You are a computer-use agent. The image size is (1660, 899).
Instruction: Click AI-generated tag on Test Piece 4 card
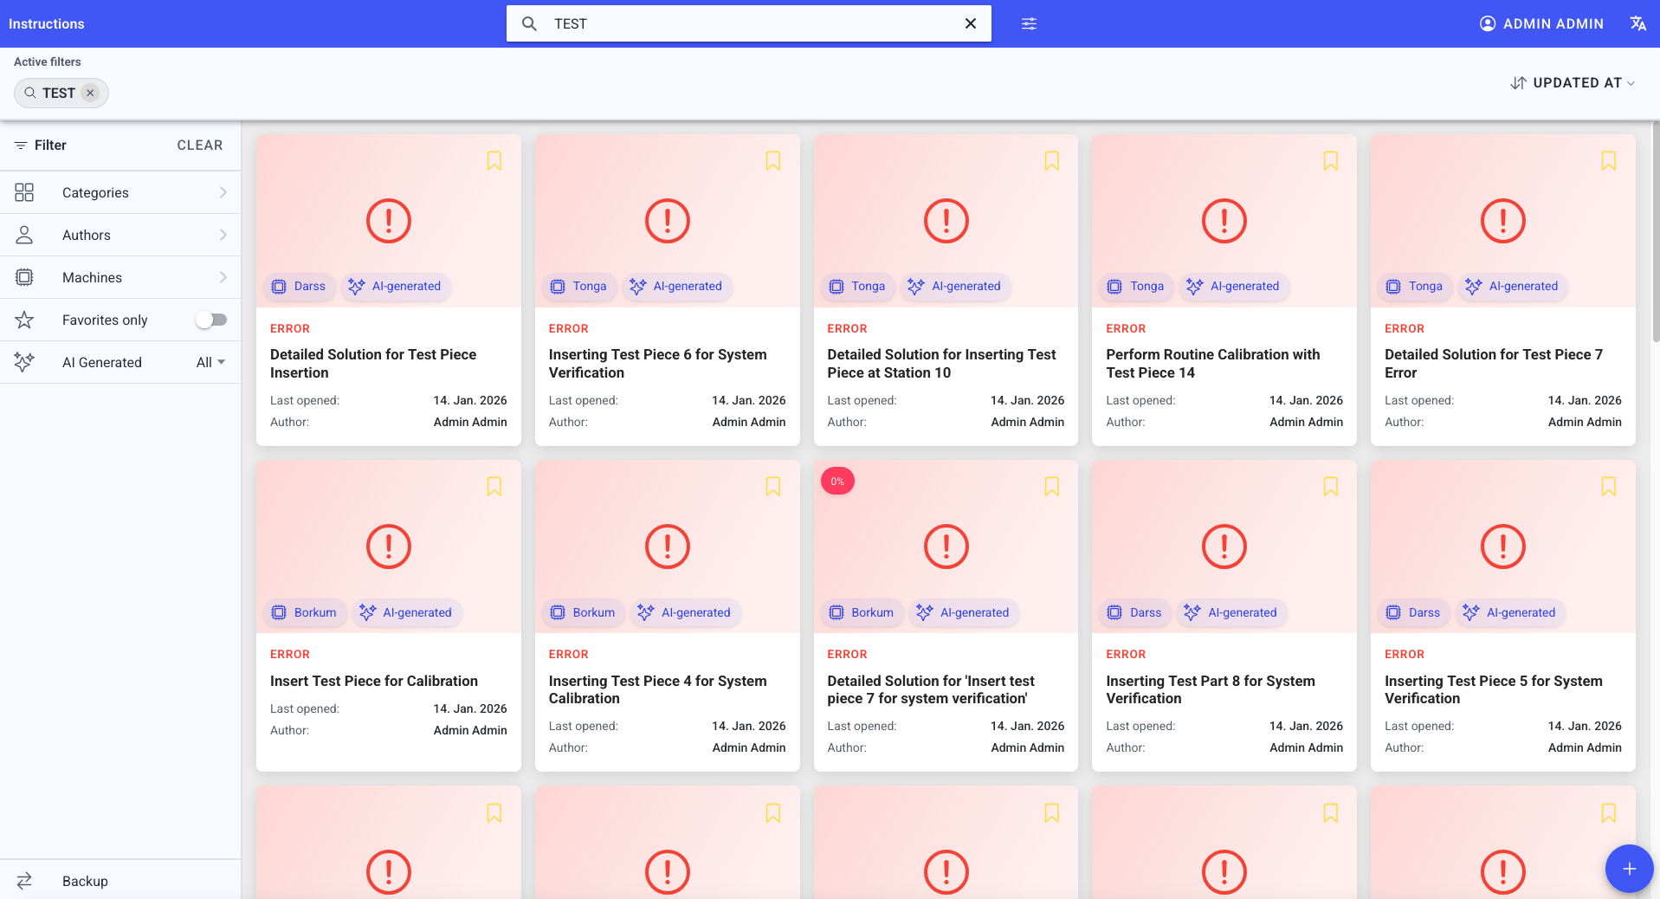685,612
